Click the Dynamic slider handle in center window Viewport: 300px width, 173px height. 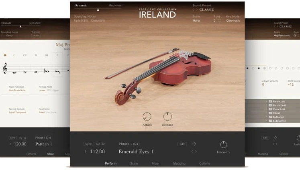98,10
